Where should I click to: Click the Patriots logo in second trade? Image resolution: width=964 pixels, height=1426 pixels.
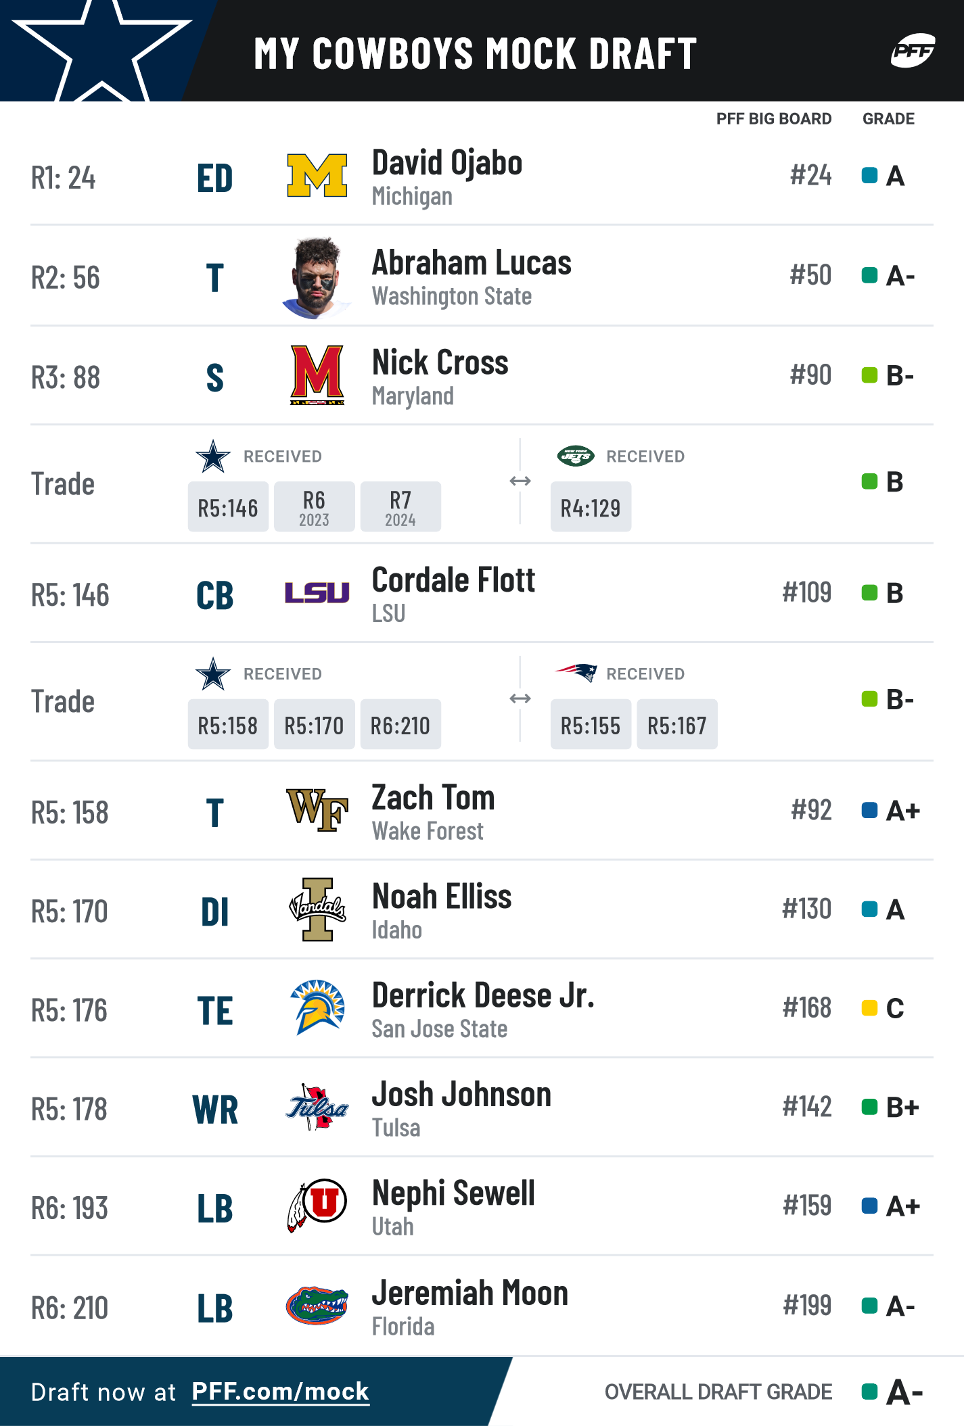point(576,673)
